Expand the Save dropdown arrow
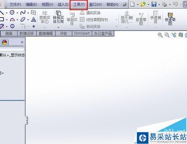 pos(159,4)
